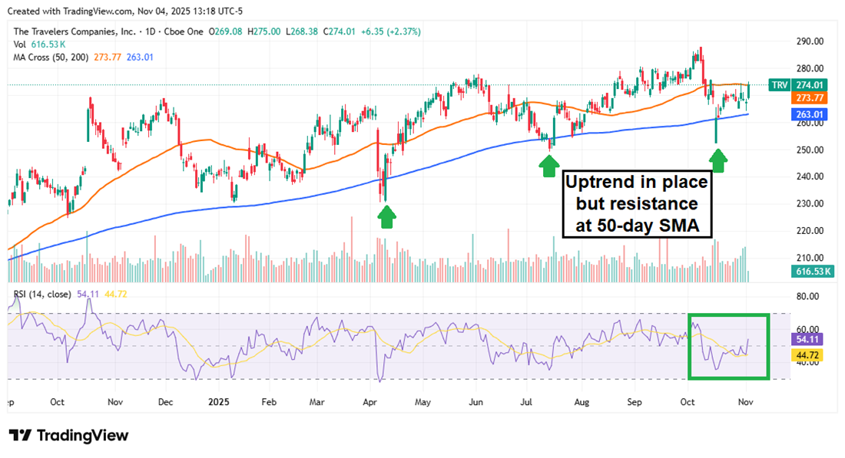Image resolution: width=845 pixels, height=458 pixels.
Task: Click the purple 54.11 RSI axis label
Action: pos(807,339)
